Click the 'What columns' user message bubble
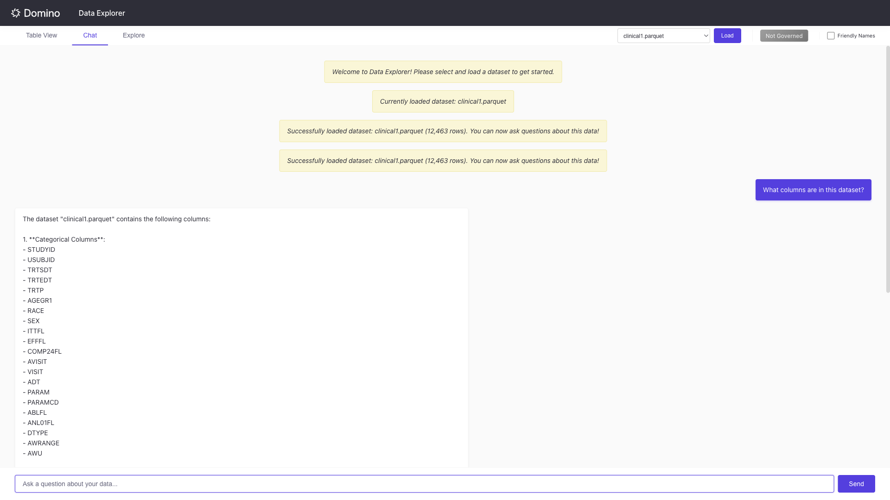Image resolution: width=890 pixels, height=500 pixels. tap(813, 190)
